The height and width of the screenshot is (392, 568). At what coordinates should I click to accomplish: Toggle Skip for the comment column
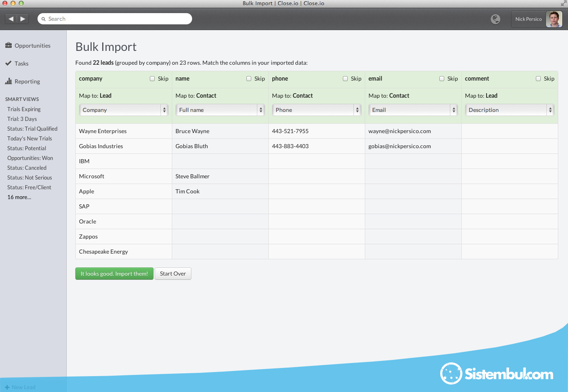[x=538, y=79]
